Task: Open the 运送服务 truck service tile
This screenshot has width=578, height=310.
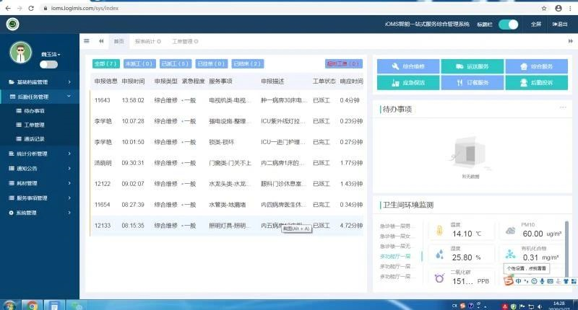Action: [x=470, y=66]
